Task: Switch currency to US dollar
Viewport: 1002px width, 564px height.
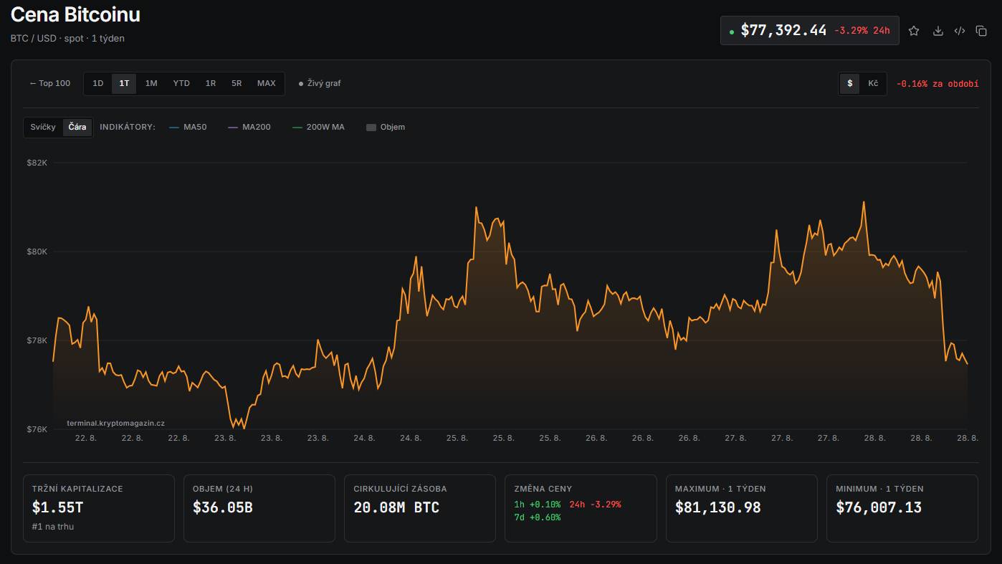Action: click(x=849, y=83)
